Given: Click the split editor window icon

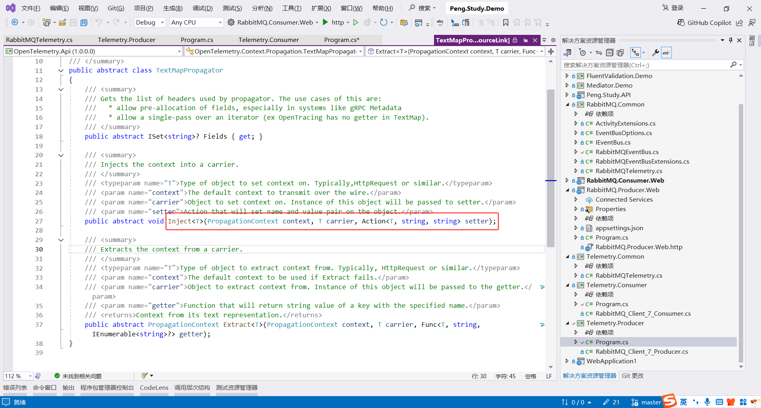Looking at the screenshot, I should [551, 51].
